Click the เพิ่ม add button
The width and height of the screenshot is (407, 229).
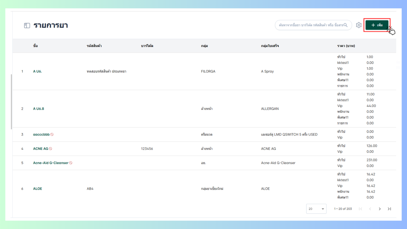(x=377, y=25)
